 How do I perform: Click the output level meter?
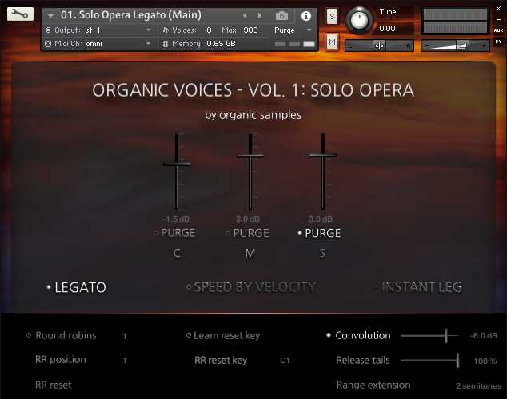click(x=455, y=21)
